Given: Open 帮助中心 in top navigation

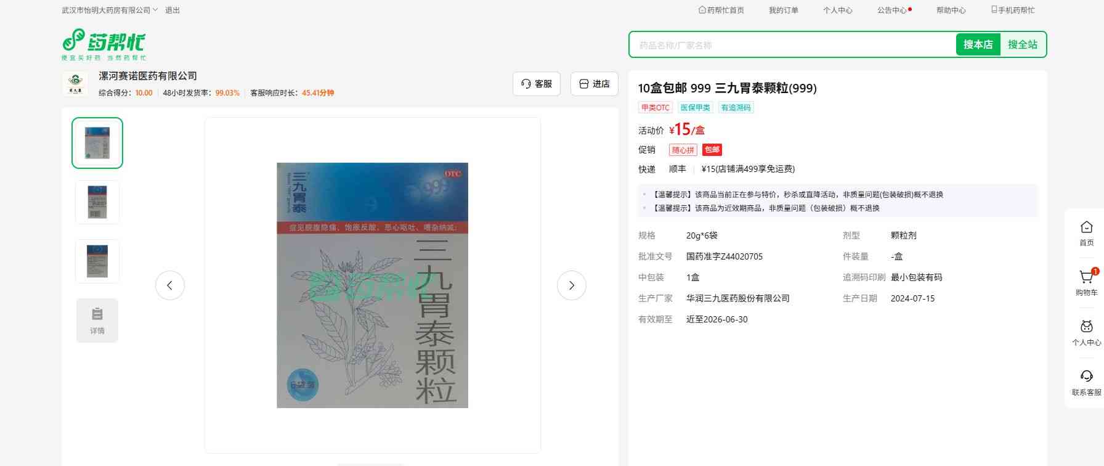Looking at the screenshot, I should (x=951, y=10).
